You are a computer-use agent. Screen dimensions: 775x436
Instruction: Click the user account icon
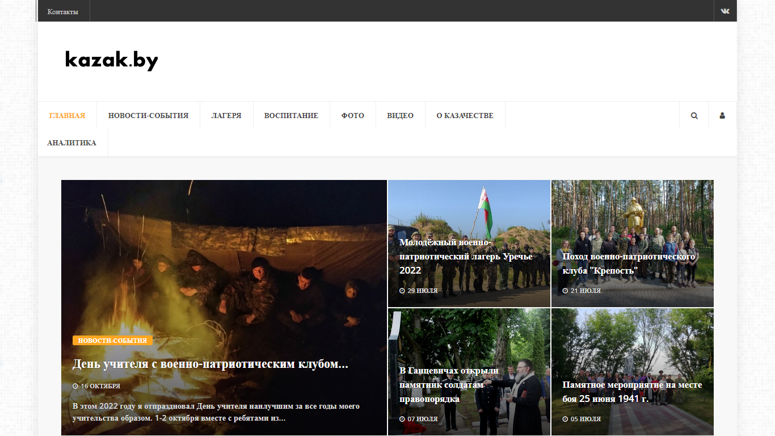722,115
